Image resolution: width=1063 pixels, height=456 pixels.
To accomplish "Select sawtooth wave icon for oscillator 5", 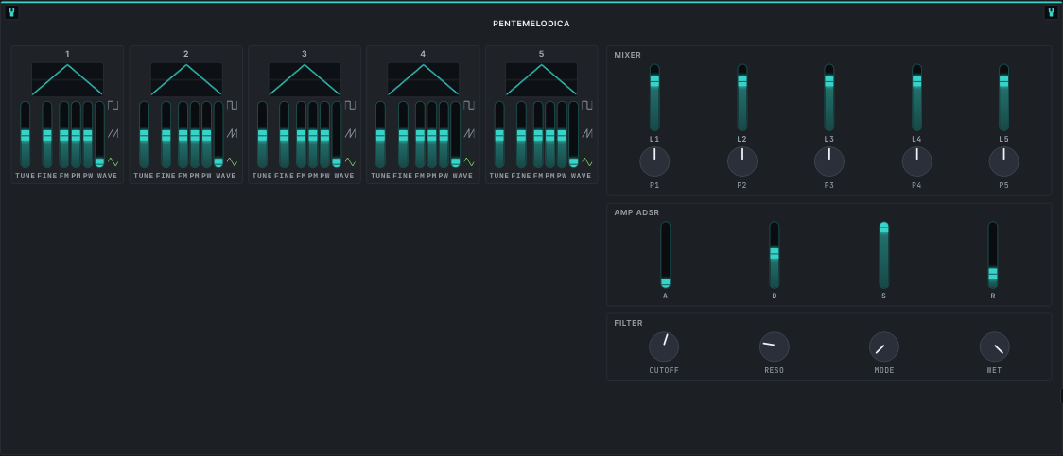I will 587,133.
